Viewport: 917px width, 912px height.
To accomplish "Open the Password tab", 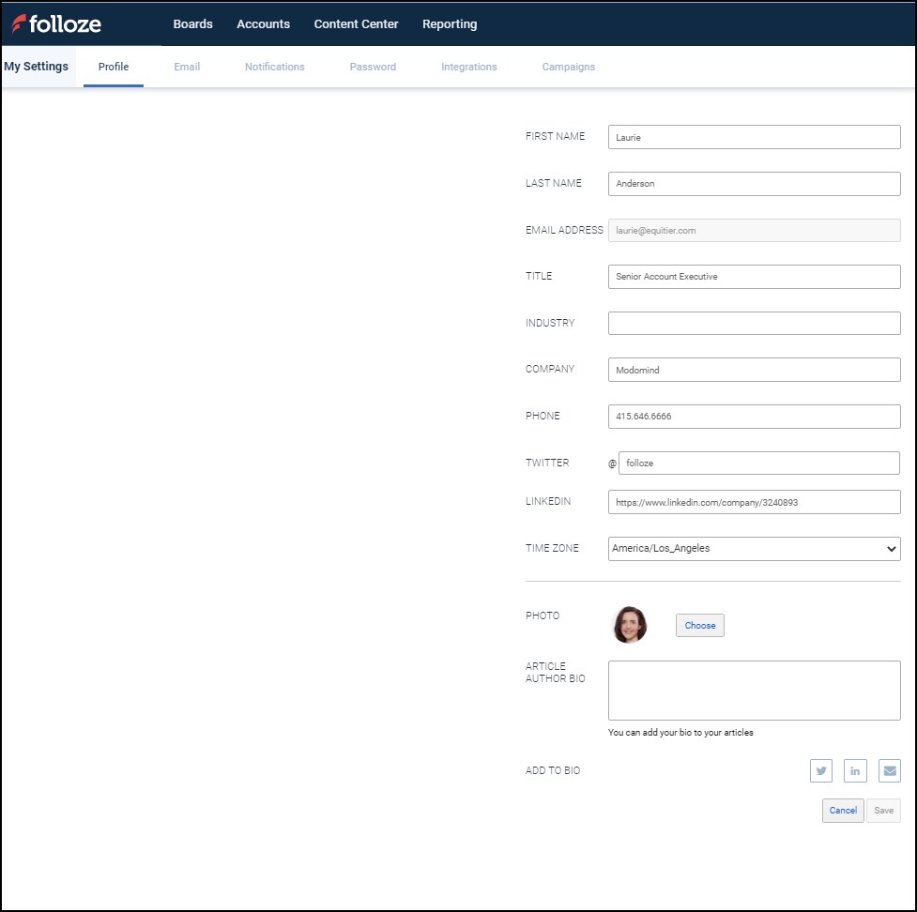I will [373, 67].
